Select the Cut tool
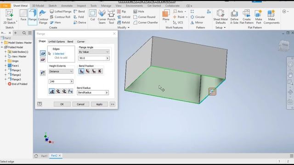The image size is (294, 165). (x=92, y=15)
